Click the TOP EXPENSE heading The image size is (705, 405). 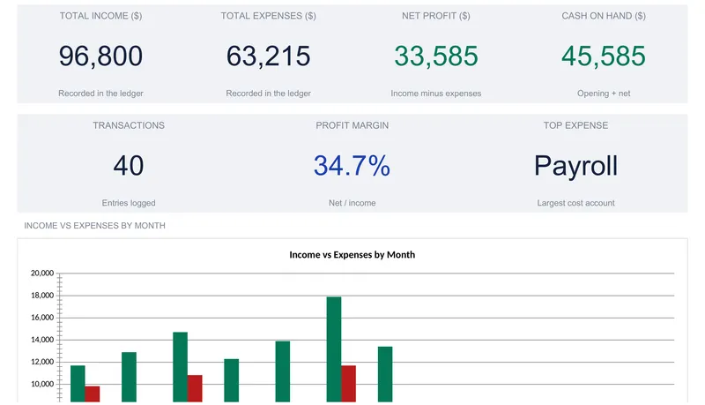(x=576, y=125)
